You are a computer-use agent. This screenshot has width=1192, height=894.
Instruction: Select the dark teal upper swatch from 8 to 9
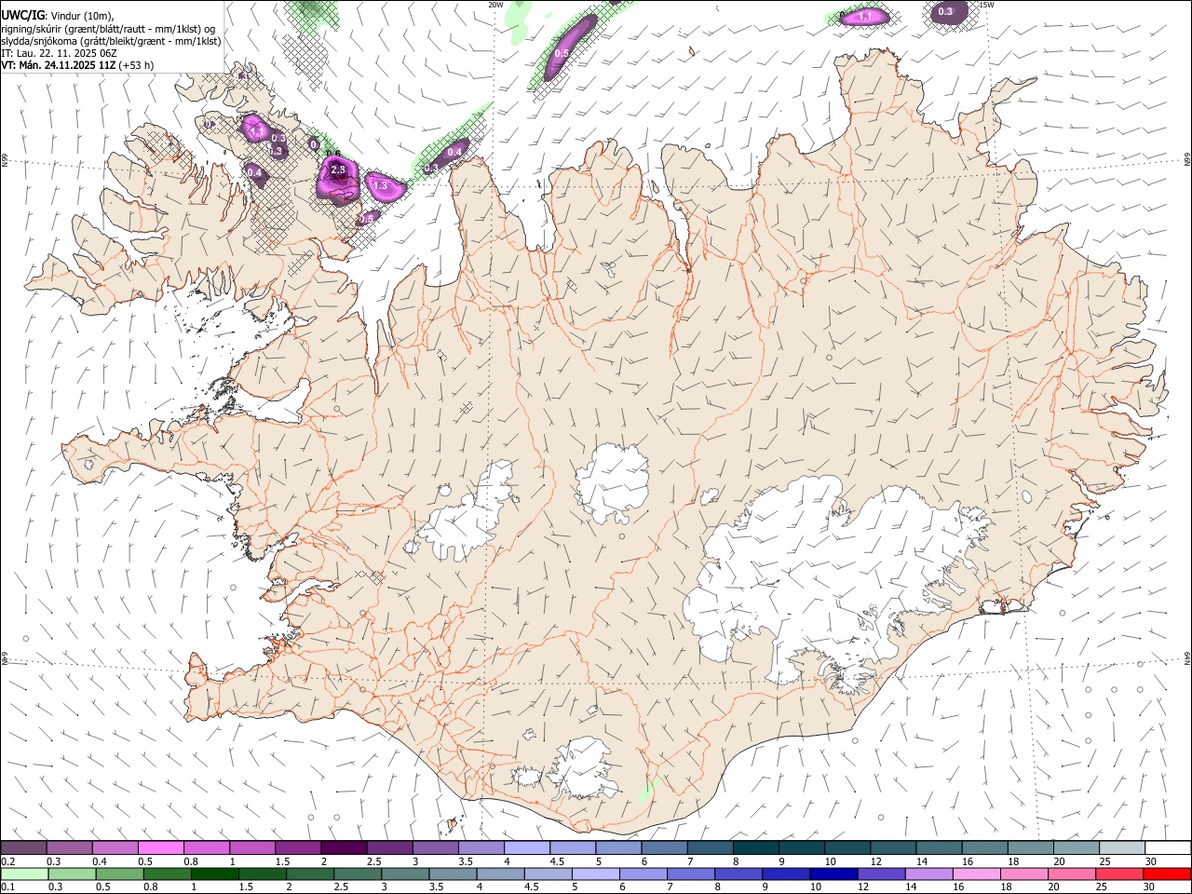(x=755, y=847)
